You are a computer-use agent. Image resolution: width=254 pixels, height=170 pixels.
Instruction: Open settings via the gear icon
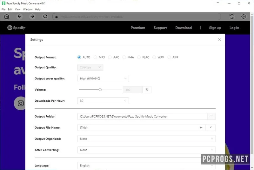click(x=244, y=17)
